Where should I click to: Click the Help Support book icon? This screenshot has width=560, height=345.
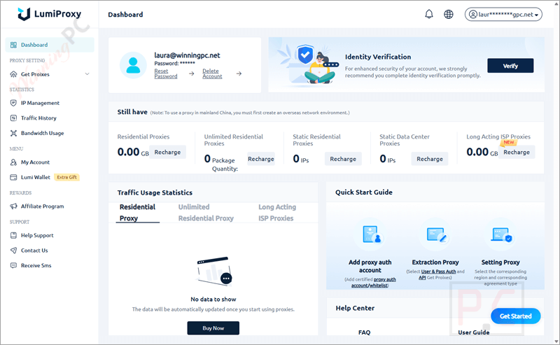click(13, 235)
